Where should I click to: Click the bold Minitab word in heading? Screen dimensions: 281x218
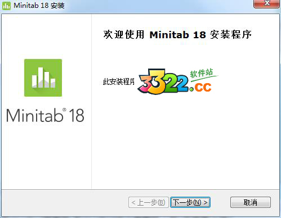[169, 35]
